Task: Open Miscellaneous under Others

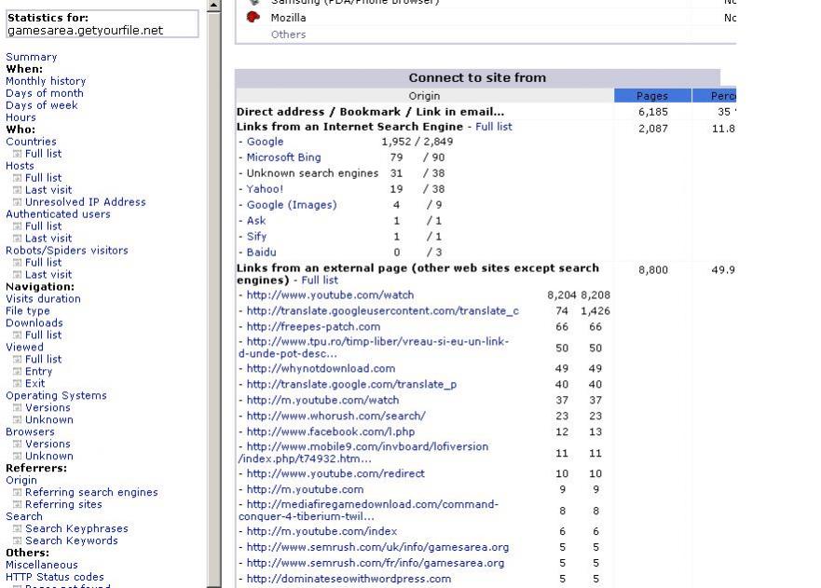Action: click(42, 565)
